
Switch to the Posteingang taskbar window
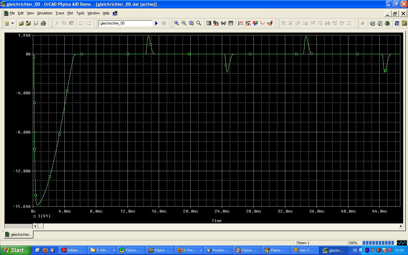218,251
